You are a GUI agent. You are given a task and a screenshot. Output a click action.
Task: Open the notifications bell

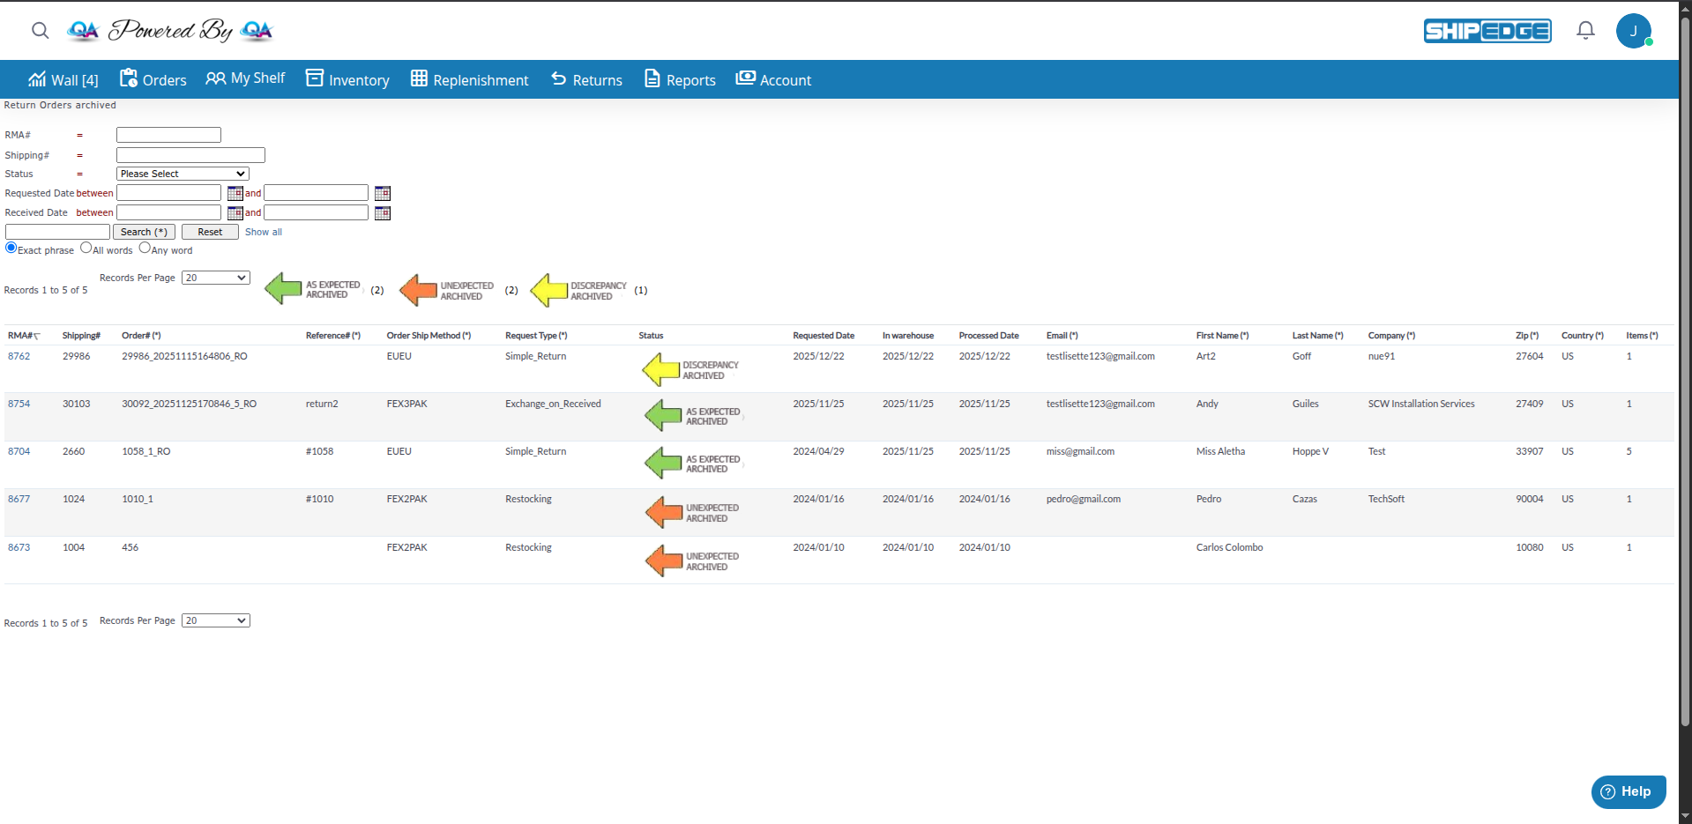[x=1585, y=31]
